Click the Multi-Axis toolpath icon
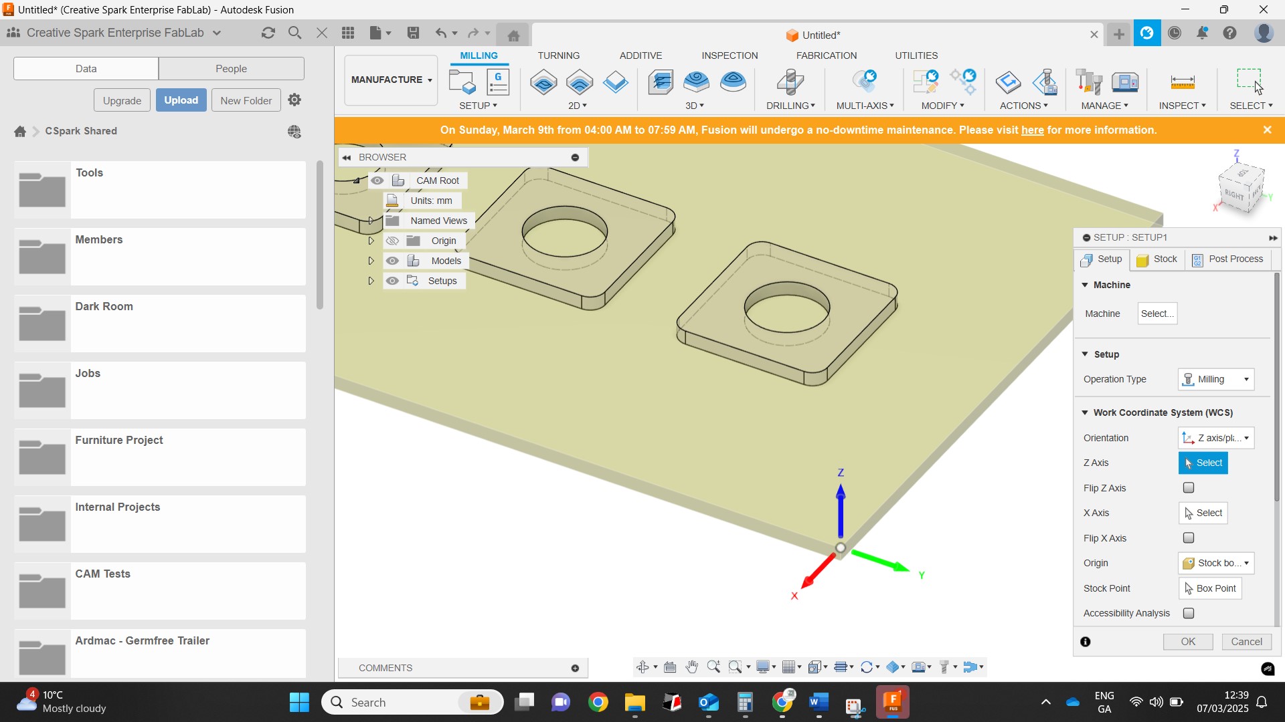 pyautogui.click(x=865, y=82)
